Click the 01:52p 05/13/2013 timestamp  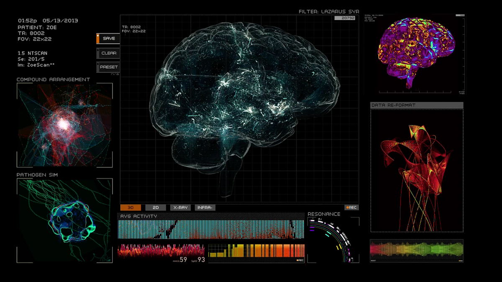[x=48, y=21]
